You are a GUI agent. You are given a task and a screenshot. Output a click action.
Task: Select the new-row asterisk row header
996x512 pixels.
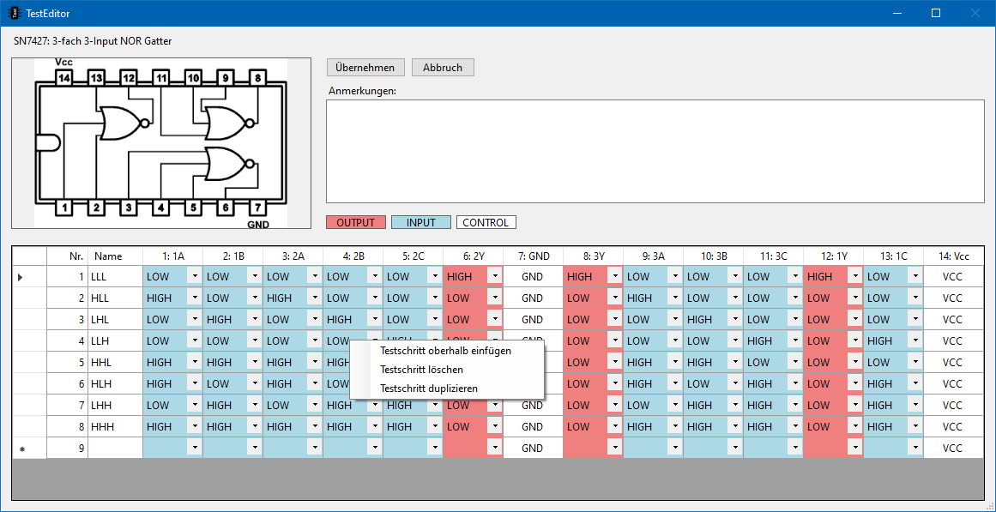(29, 448)
